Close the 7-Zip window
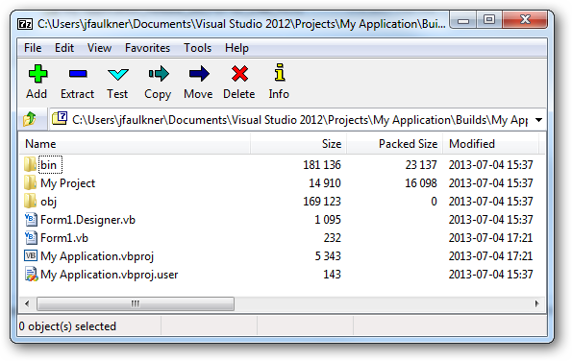The width and height of the screenshot is (572, 361). [525, 20]
